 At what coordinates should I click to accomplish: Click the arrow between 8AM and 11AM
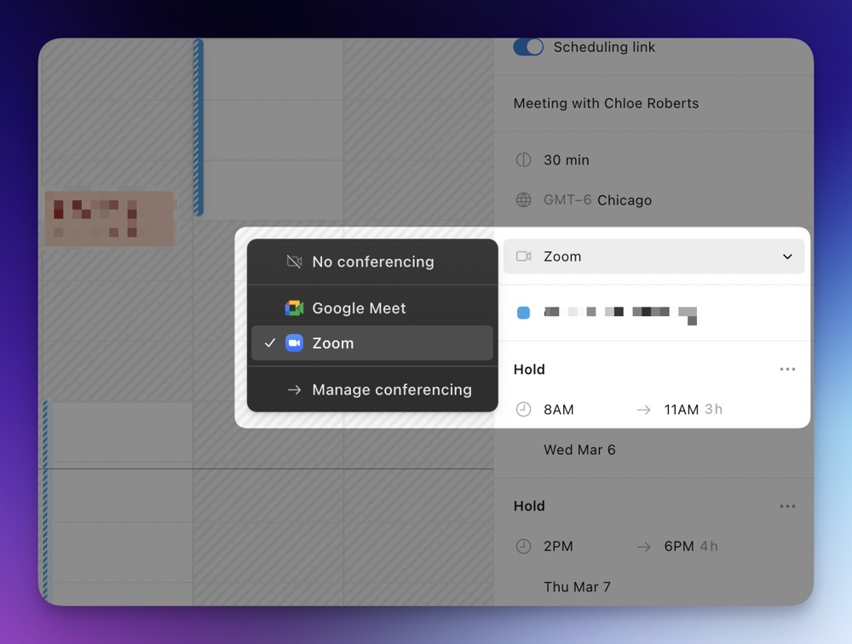[644, 410]
